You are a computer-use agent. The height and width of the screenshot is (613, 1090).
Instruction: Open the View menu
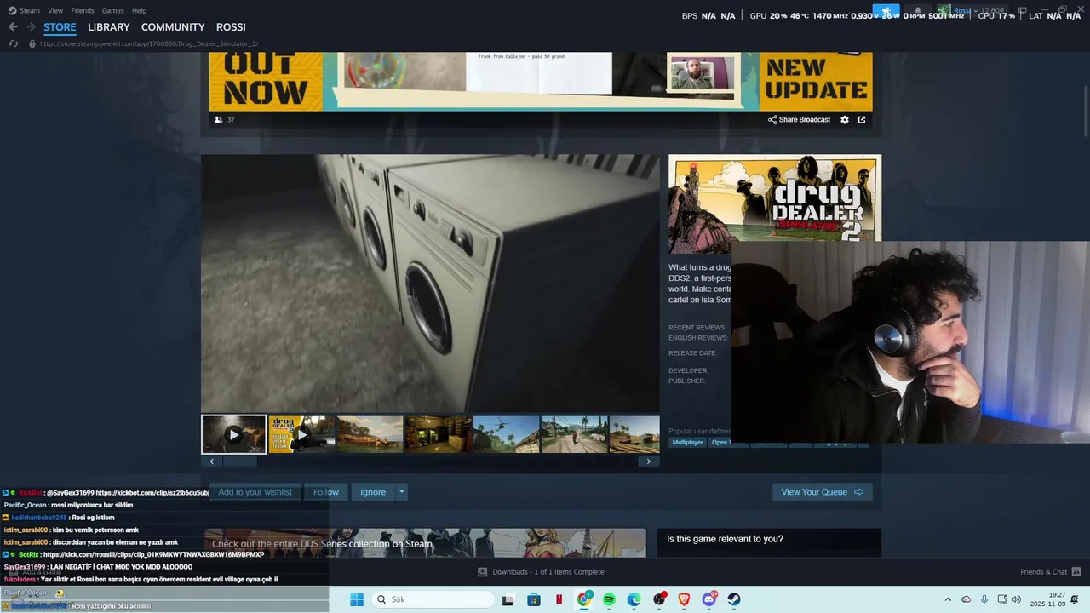55,10
